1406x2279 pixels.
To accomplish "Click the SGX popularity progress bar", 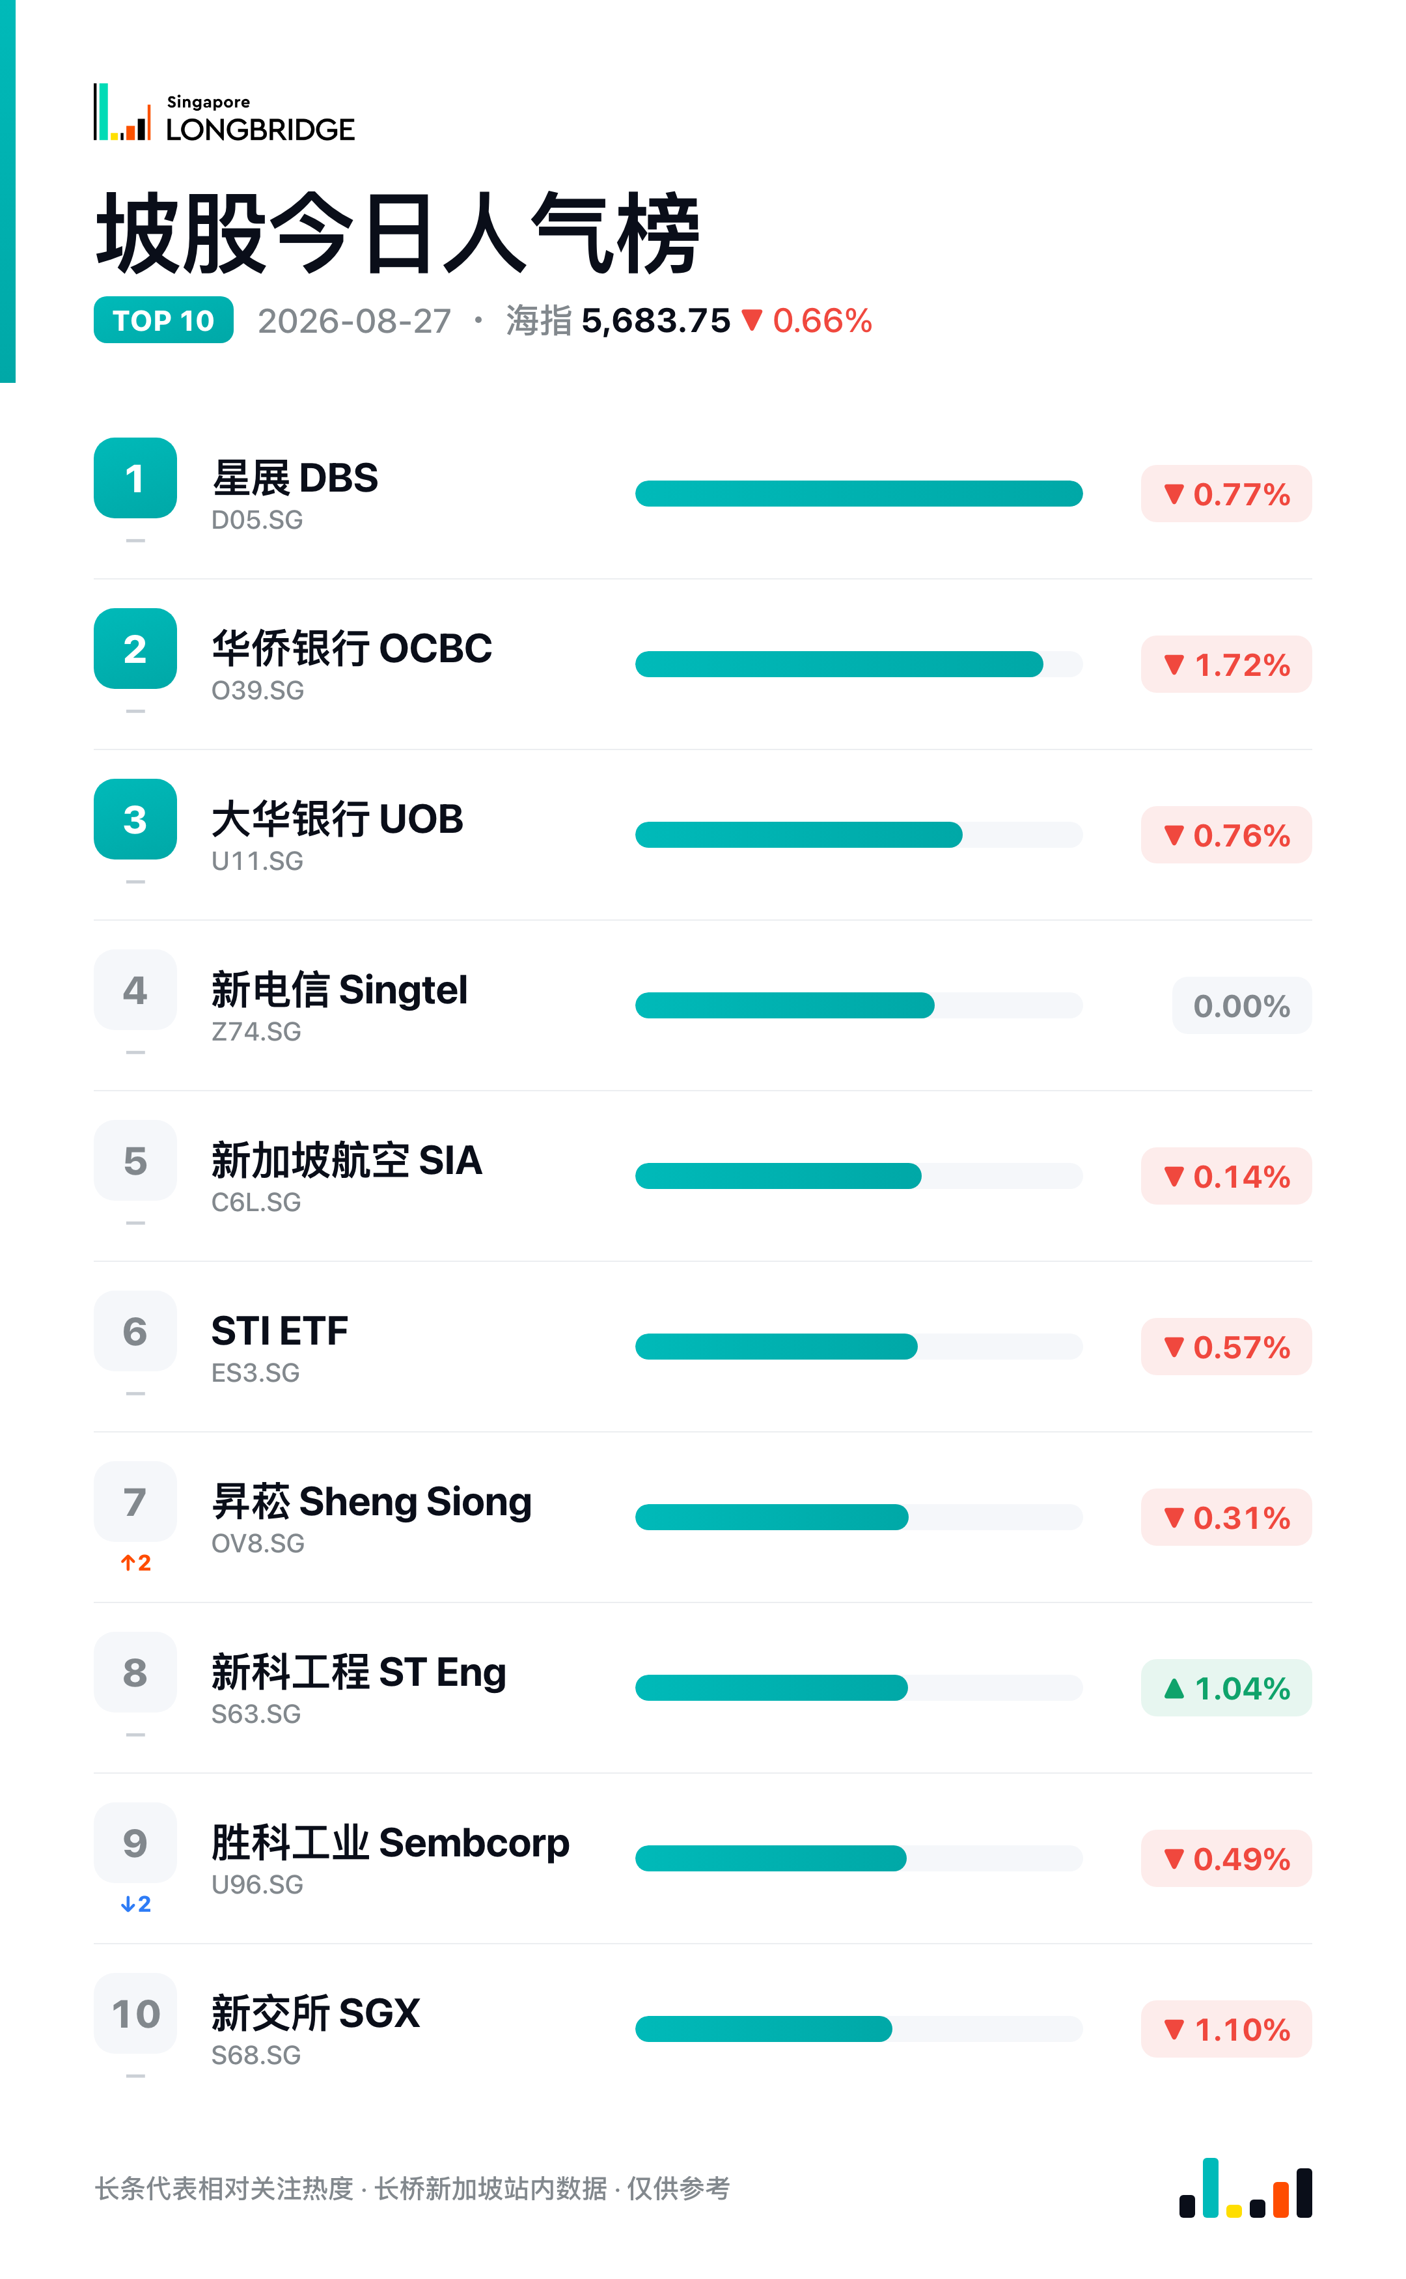I will point(859,2029).
